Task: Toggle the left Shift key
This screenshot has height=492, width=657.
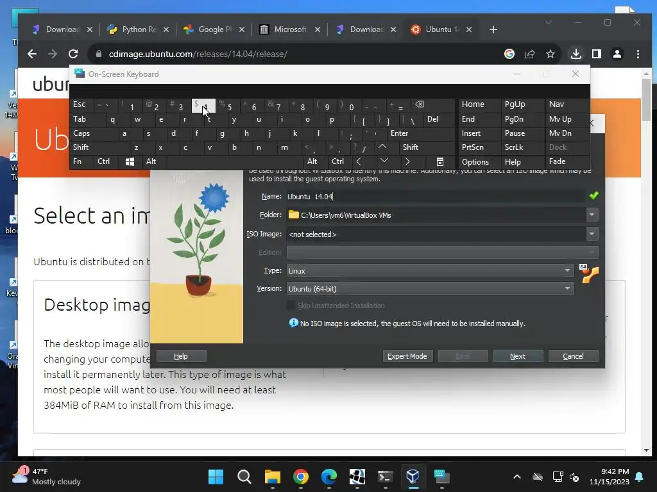Action: click(x=99, y=147)
